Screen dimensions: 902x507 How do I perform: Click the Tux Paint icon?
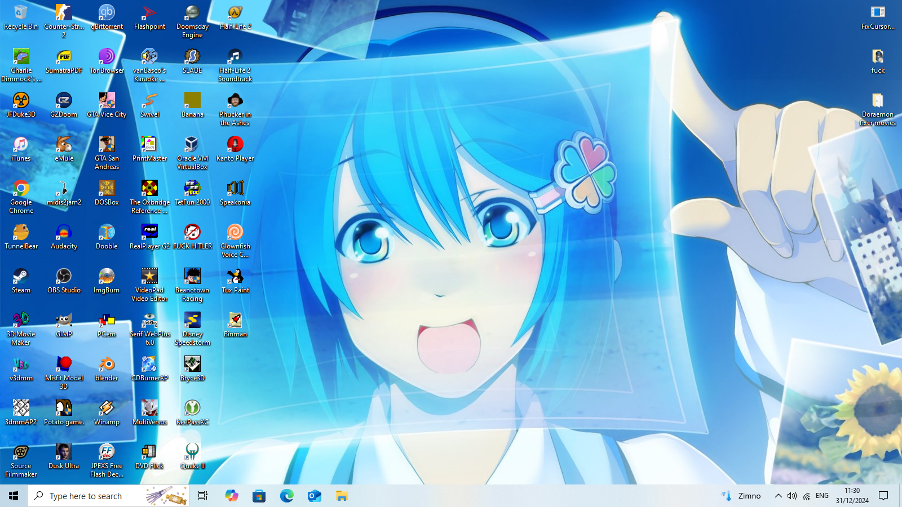click(235, 281)
